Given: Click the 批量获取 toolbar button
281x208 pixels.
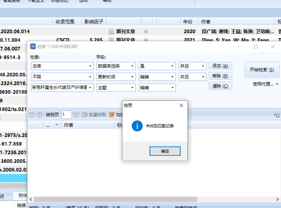Looking at the screenshot, I should click(94, 115).
